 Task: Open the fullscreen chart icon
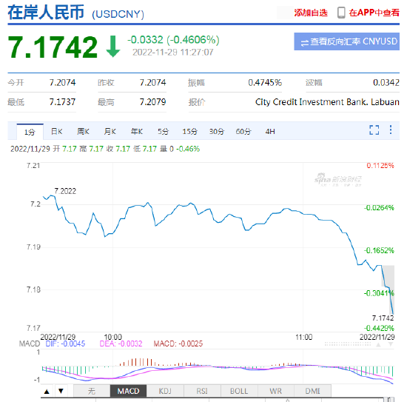pos(374,130)
